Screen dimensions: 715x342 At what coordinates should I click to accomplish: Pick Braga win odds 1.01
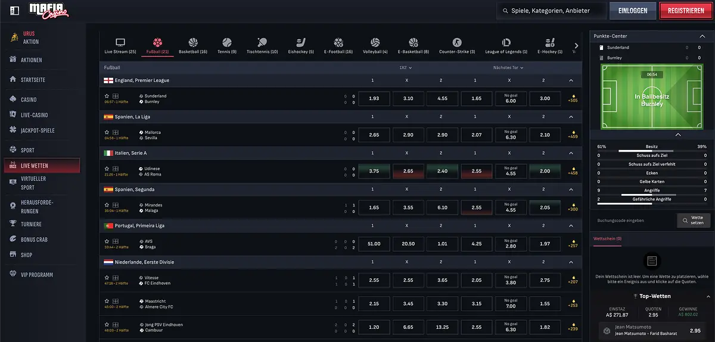(442, 244)
